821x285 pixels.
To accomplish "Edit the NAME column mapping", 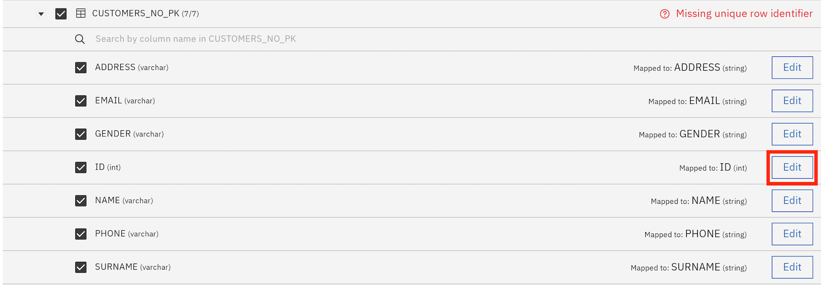I will click(x=792, y=201).
